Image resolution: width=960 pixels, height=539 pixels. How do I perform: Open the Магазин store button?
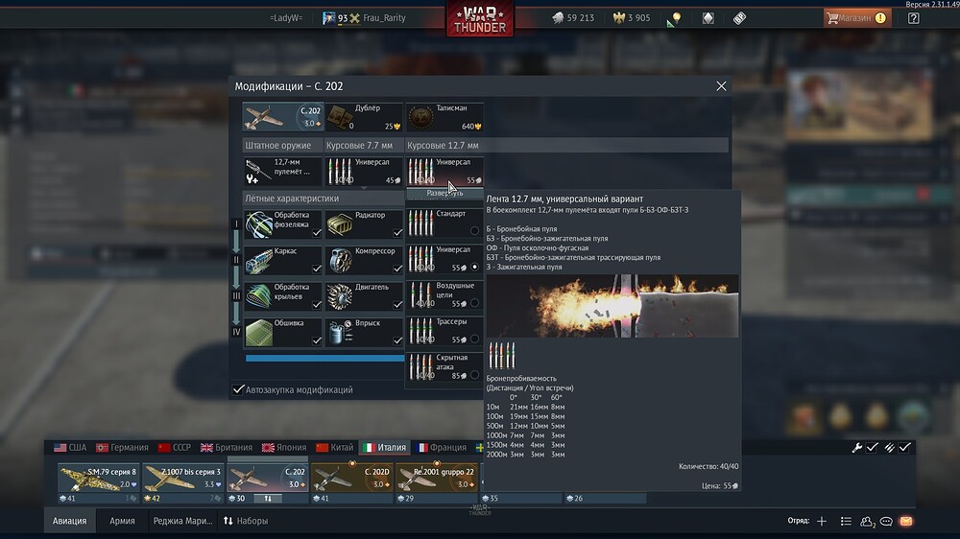[x=856, y=17]
